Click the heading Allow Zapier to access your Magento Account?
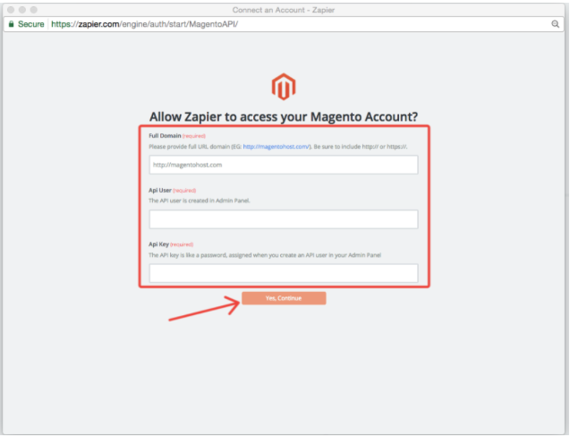The width and height of the screenshot is (570, 437). (x=284, y=116)
